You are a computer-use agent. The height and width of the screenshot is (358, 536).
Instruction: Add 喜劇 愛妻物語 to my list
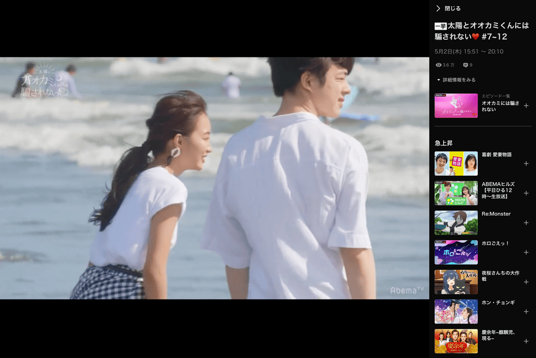coord(526,164)
